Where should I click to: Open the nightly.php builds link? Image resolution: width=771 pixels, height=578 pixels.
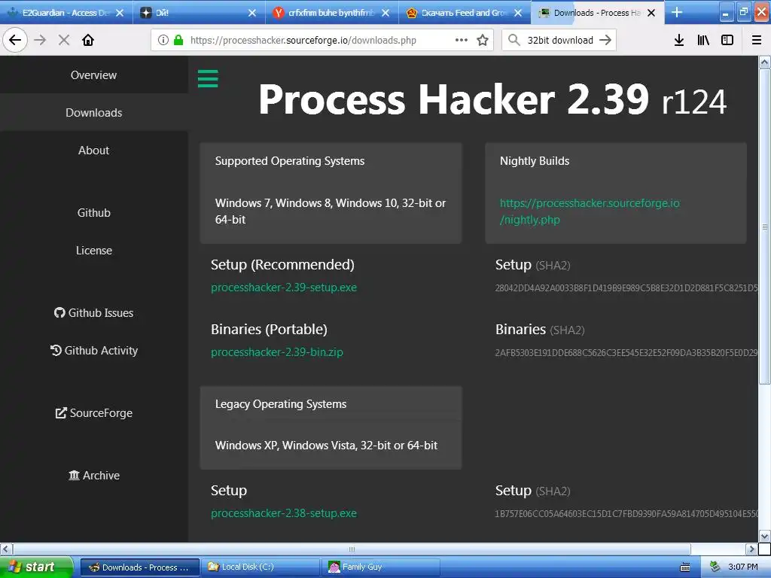click(x=589, y=211)
